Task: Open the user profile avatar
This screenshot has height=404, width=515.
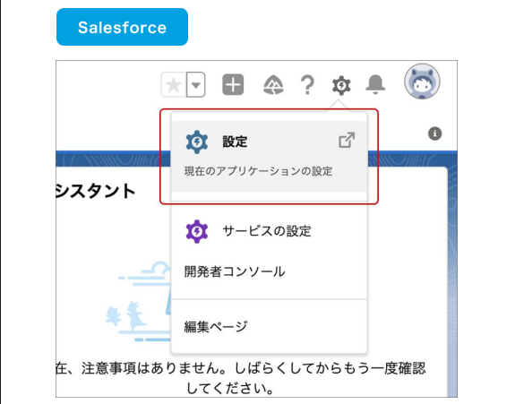Action: (422, 82)
